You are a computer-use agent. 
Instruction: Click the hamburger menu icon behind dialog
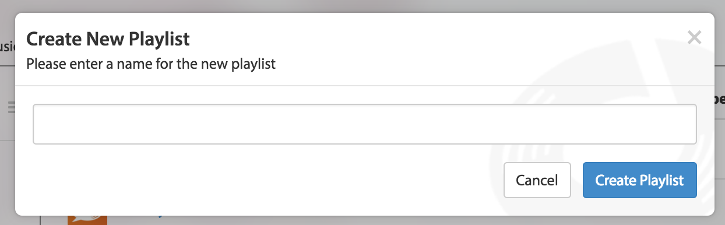[10, 108]
